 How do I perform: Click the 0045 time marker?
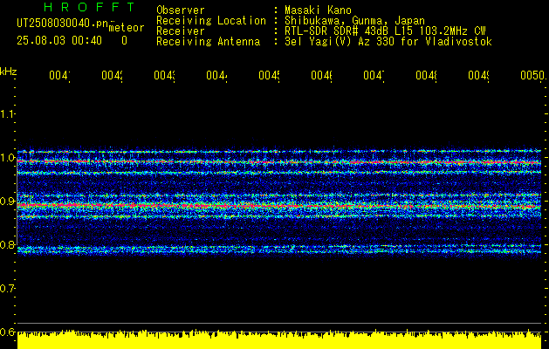tap(269, 76)
